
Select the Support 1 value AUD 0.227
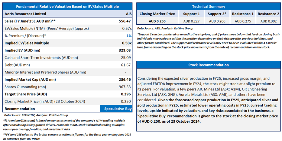191,21
